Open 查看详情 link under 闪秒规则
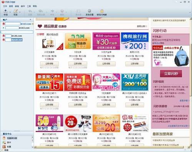 (184, 100)
